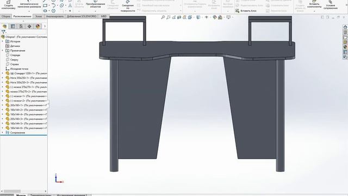Expand the Стандарт 1200<1> component

(x=2, y=73)
